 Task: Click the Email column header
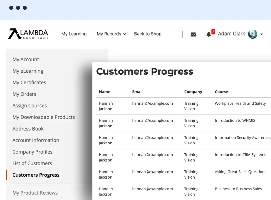(x=137, y=92)
